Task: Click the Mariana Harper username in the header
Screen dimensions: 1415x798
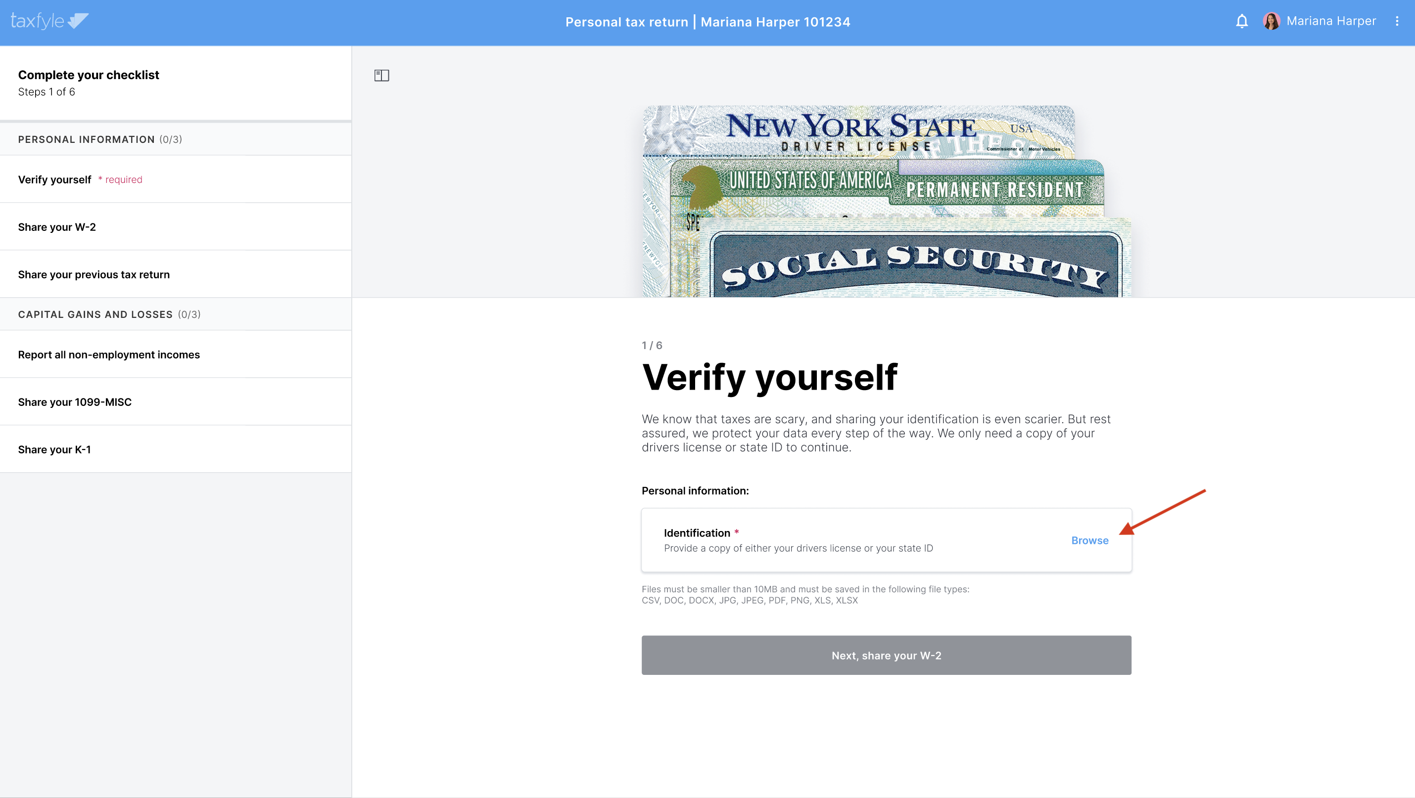Action: coord(1331,21)
